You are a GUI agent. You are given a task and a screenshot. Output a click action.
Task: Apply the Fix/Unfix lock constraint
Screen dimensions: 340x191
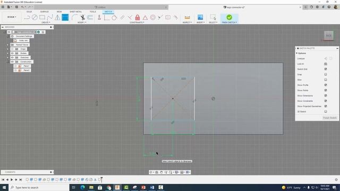click(x=138, y=18)
